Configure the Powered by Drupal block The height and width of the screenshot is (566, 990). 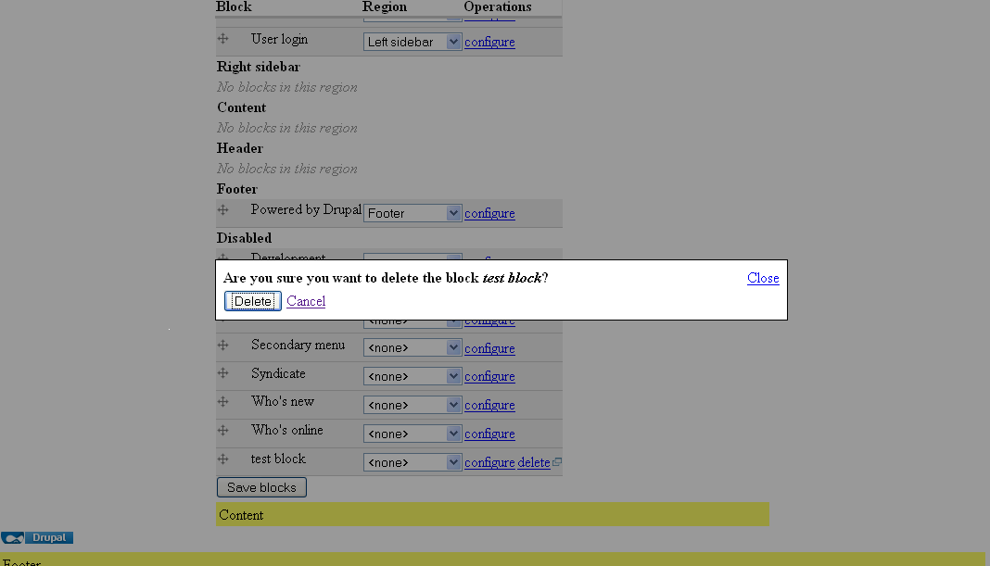[x=489, y=213]
